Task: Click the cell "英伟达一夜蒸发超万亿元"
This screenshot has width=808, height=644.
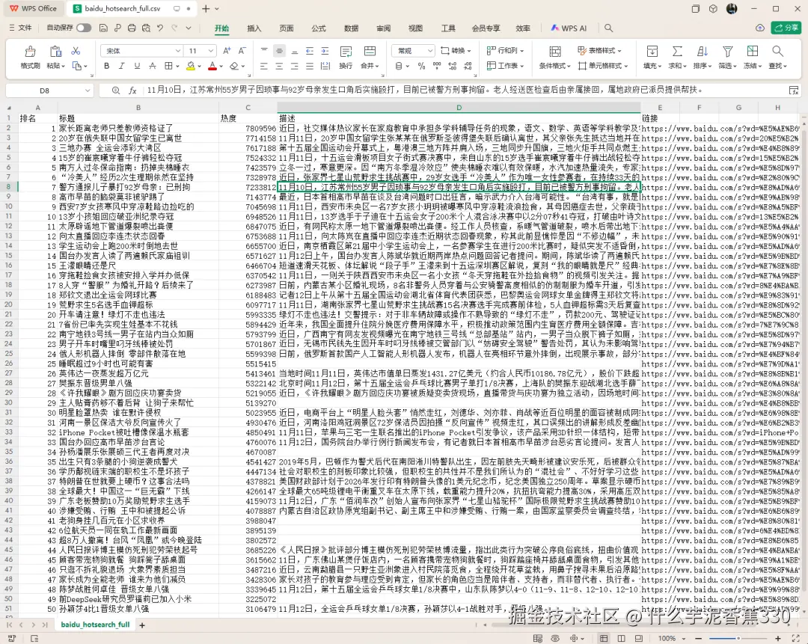Action: pos(138,373)
